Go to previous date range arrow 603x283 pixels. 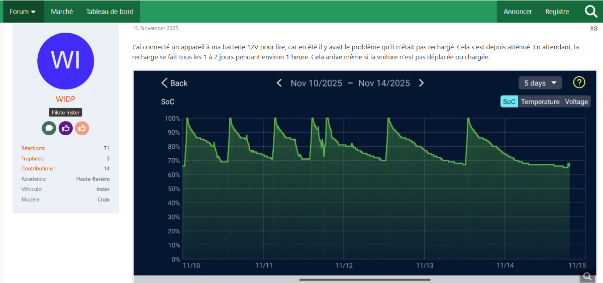(279, 83)
